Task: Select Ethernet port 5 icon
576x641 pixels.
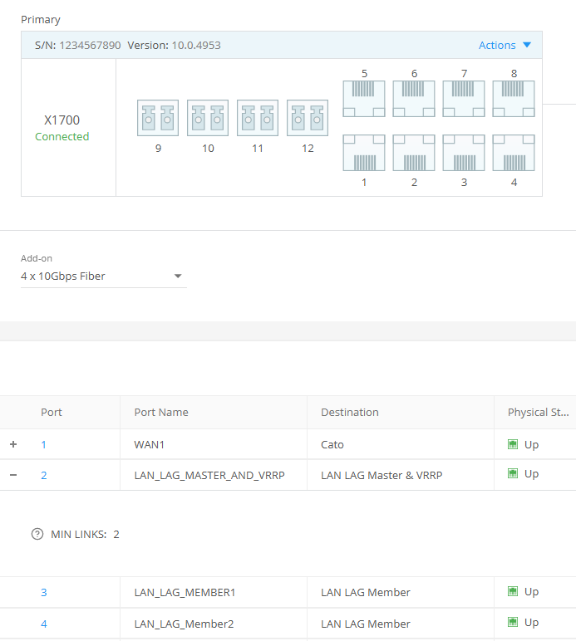Action: 364,99
